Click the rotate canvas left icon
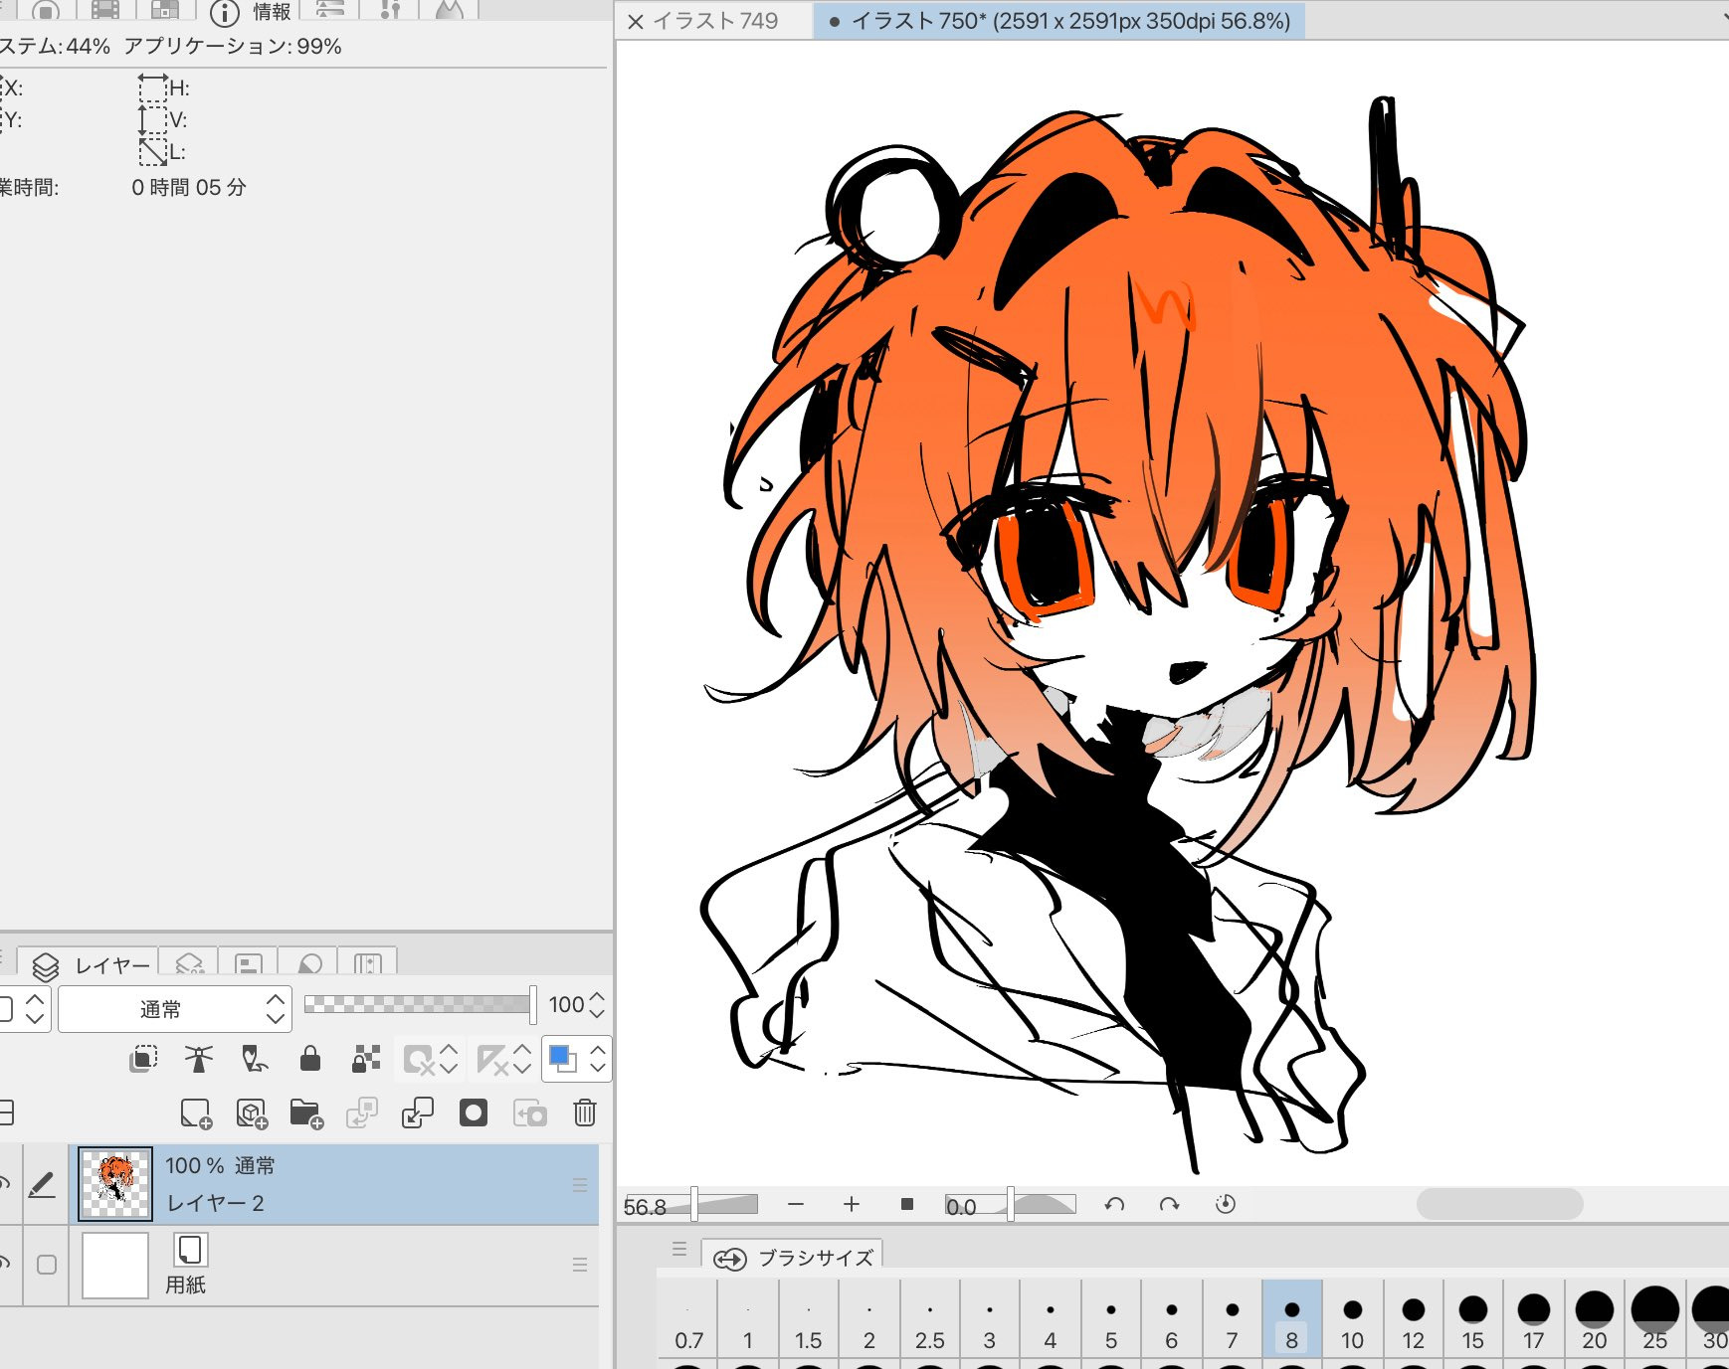This screenshot has width=1729, height=1369. point(1114,1205)
